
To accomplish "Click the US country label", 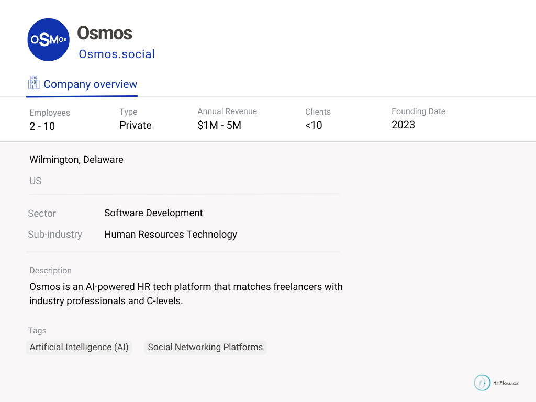I will (x=36, y=181).
